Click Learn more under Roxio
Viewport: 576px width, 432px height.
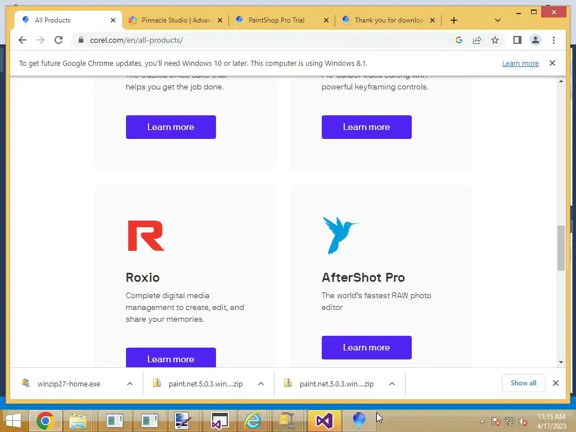coord(171,357)
